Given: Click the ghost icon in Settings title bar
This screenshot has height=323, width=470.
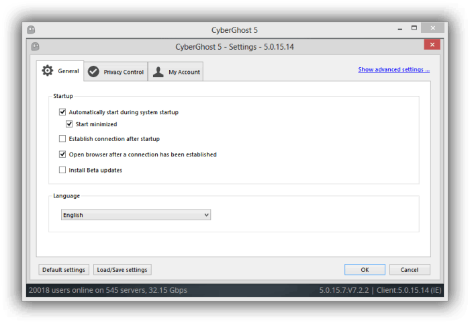Looking at the screenshot, I should [x=36, y=46].
